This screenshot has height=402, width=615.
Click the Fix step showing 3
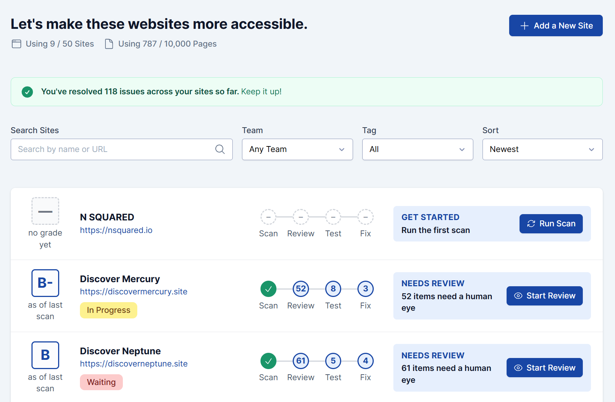point(366,289)
